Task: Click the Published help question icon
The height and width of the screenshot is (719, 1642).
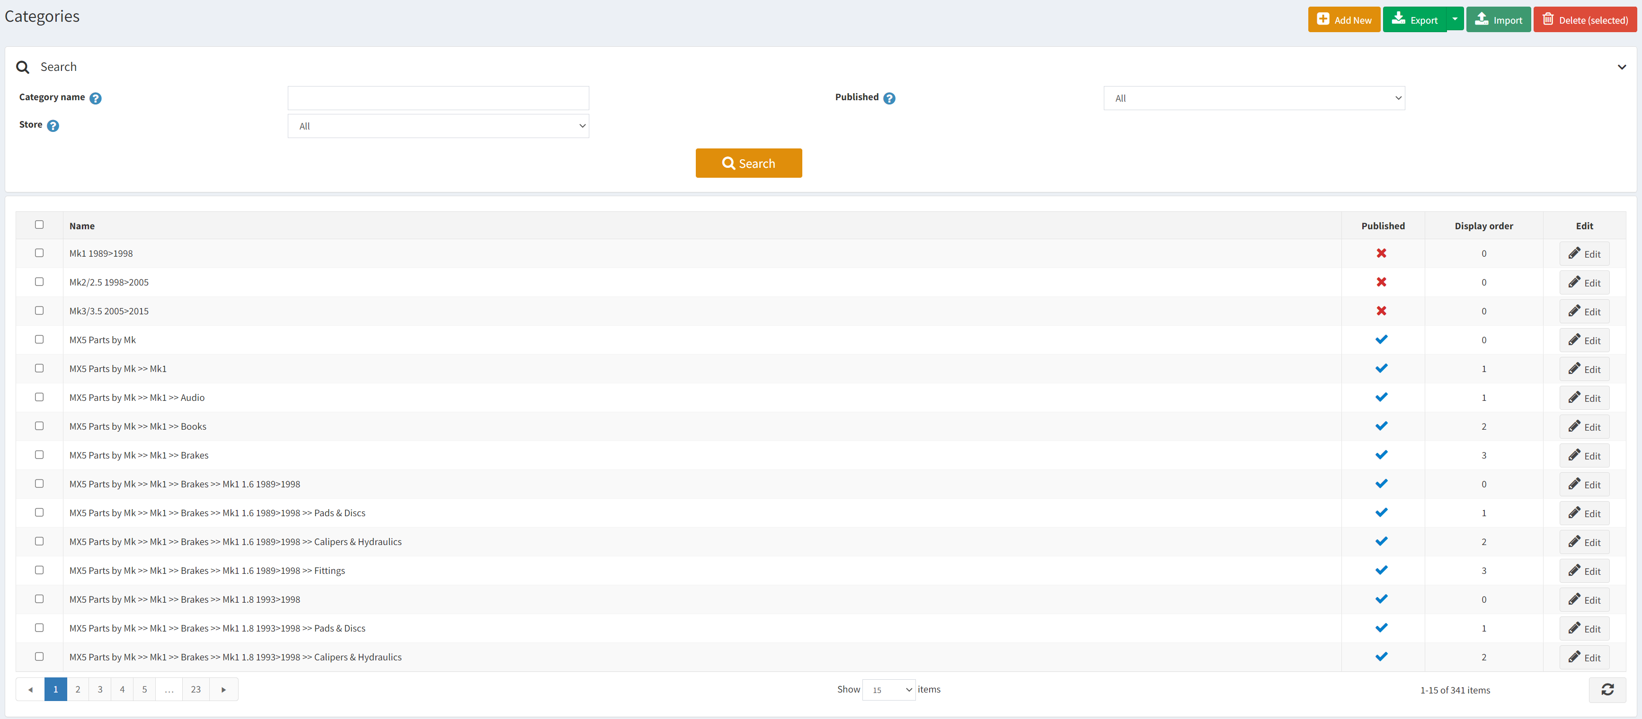Action: [x=889, y=98]
